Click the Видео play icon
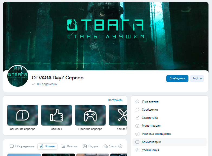 click(x=85, y=146)
